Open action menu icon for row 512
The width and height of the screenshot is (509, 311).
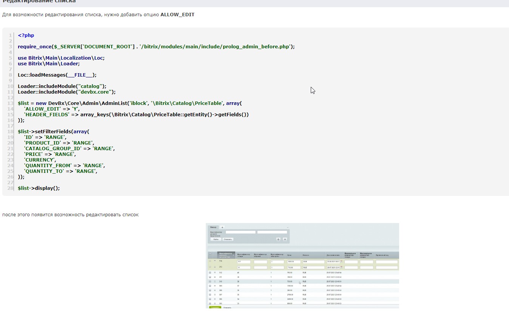214,272
